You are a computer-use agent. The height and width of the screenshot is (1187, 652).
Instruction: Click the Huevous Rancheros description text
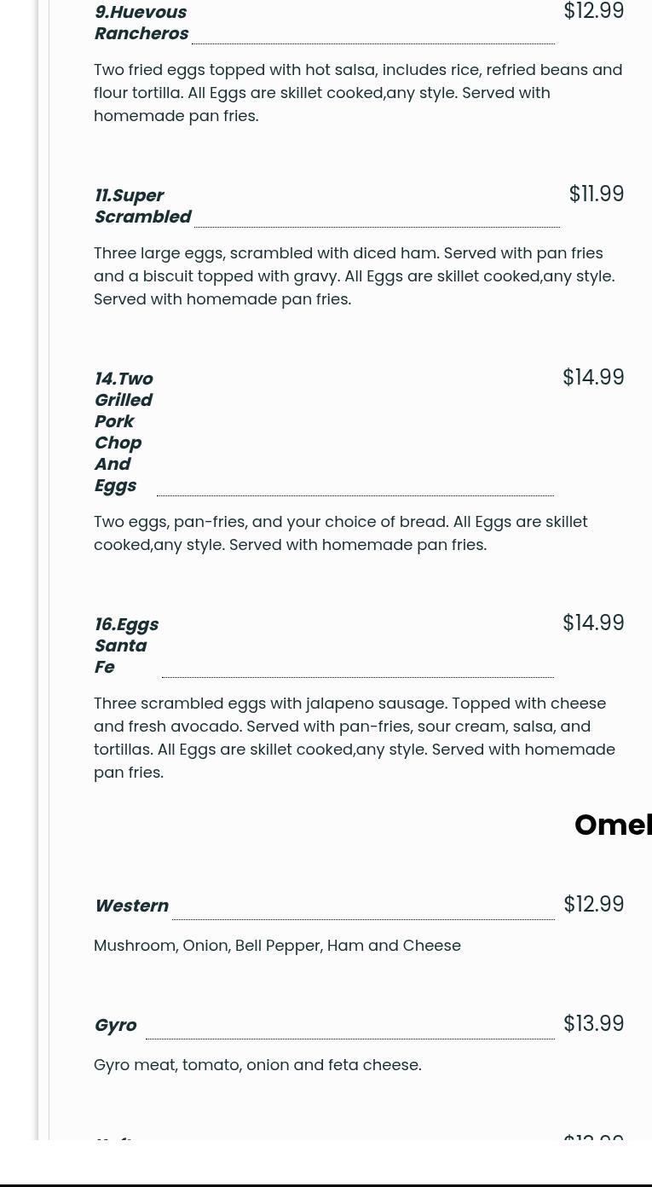point(358,92)
